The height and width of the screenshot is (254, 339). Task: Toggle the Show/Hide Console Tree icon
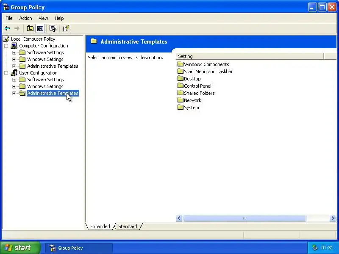[40, 28]
